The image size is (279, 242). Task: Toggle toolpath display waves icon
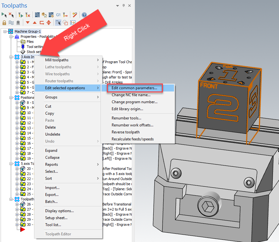coord(11,23)
